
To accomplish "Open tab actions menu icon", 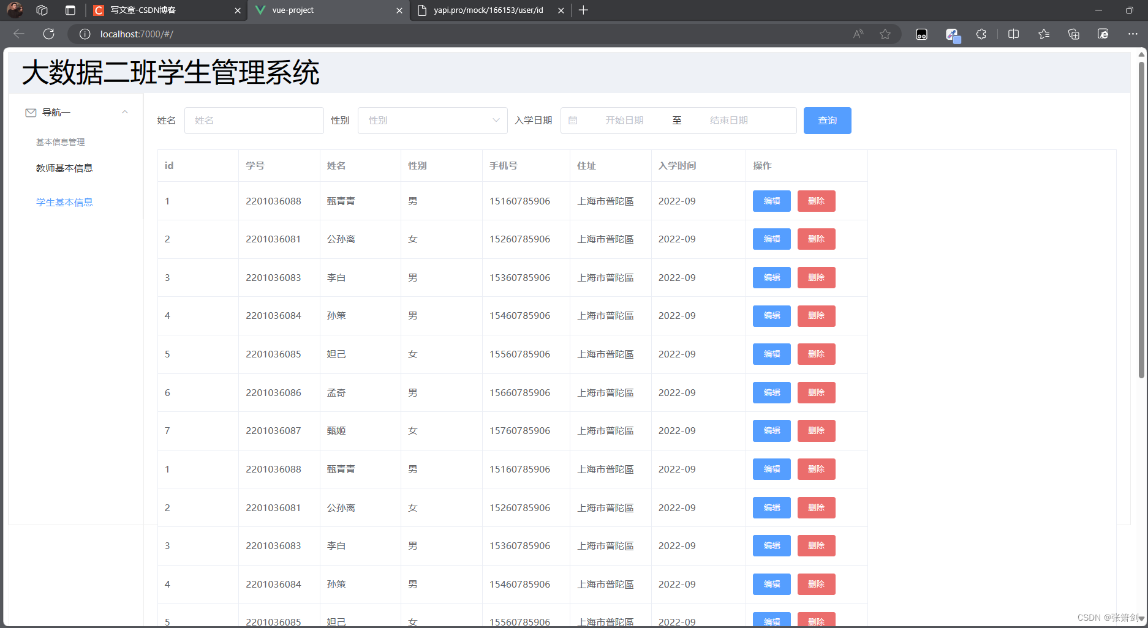I will coord(70,10).
